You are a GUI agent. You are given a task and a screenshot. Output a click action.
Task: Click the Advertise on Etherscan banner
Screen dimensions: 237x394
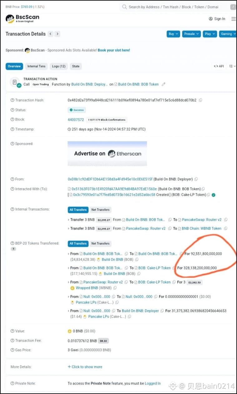[107, 153]
